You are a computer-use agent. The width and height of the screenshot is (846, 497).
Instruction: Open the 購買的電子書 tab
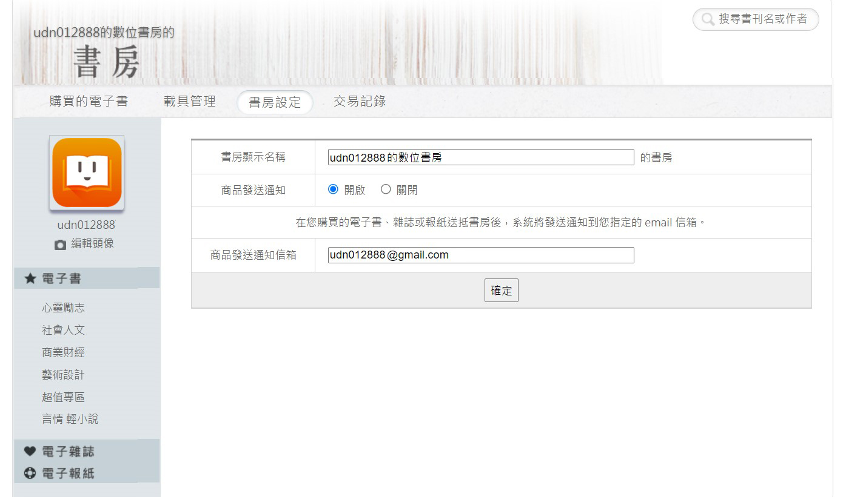(x=89, y=102)
